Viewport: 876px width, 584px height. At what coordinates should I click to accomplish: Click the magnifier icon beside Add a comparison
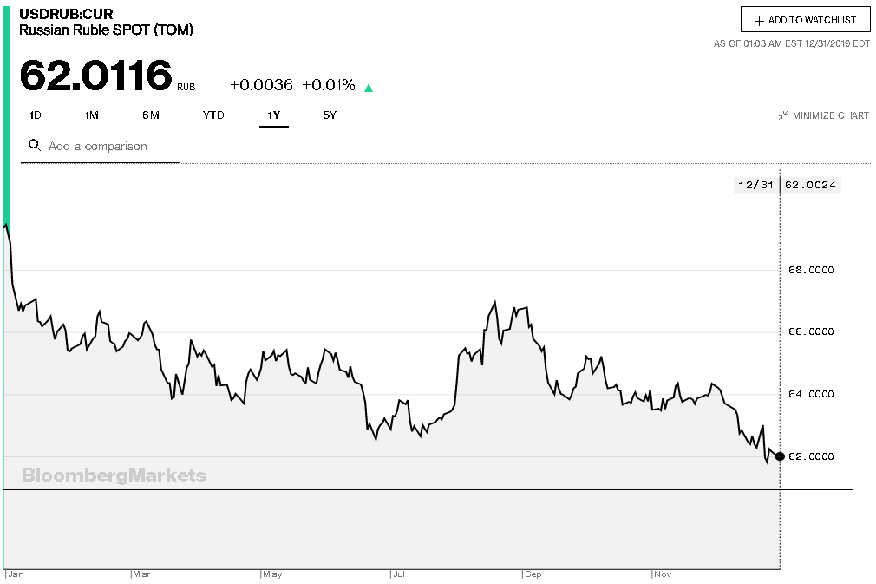click(x=35, y=146)
